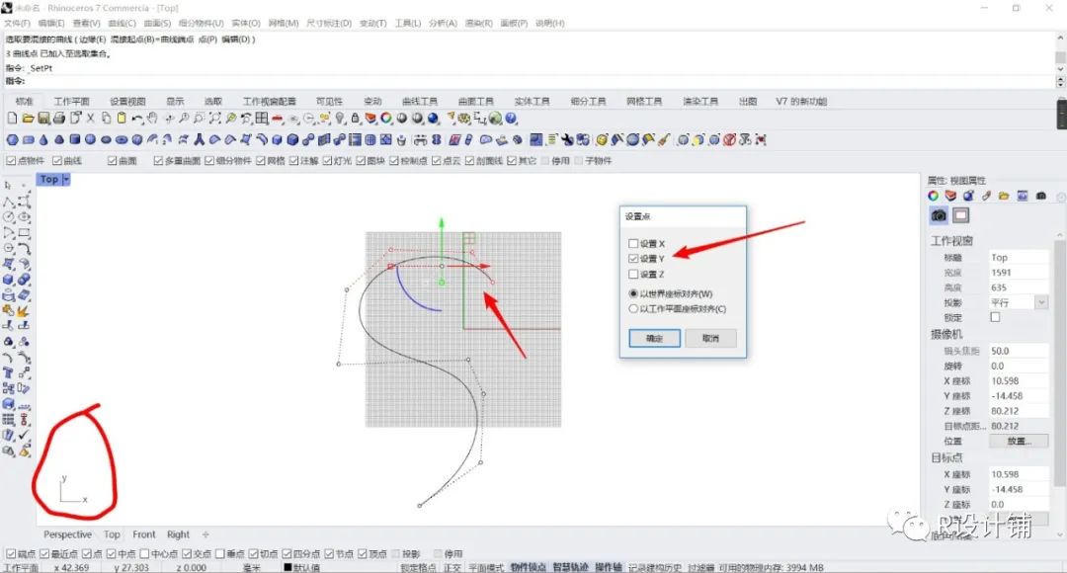Select the Pan hand tool icon
This screenshot has height=573, width=1067.
152,119
